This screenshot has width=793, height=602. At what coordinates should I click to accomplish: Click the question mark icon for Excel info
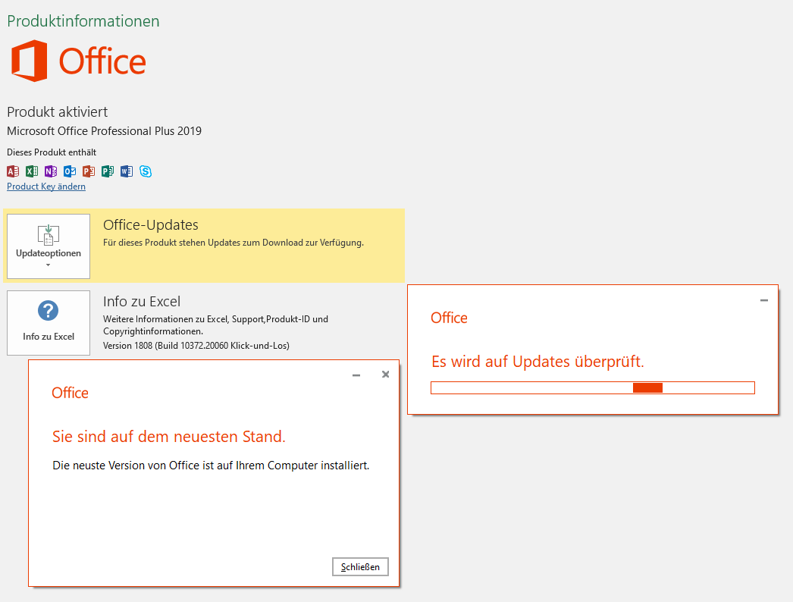(49, 311)
